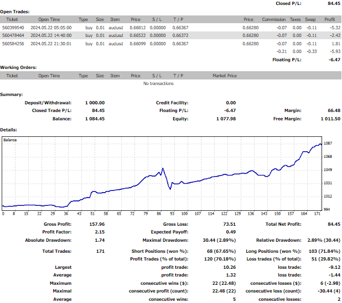Screen dimensions: 342x303
Task: Click consecutive loss count value -30.44 (4)
Action: pyautogui.click(x=329, y=291)
